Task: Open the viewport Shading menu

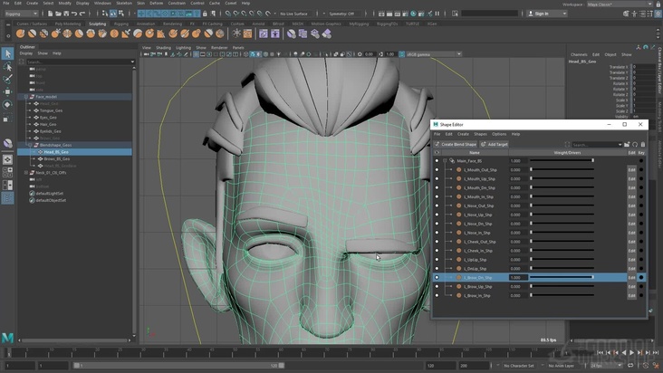Action: 163,48
